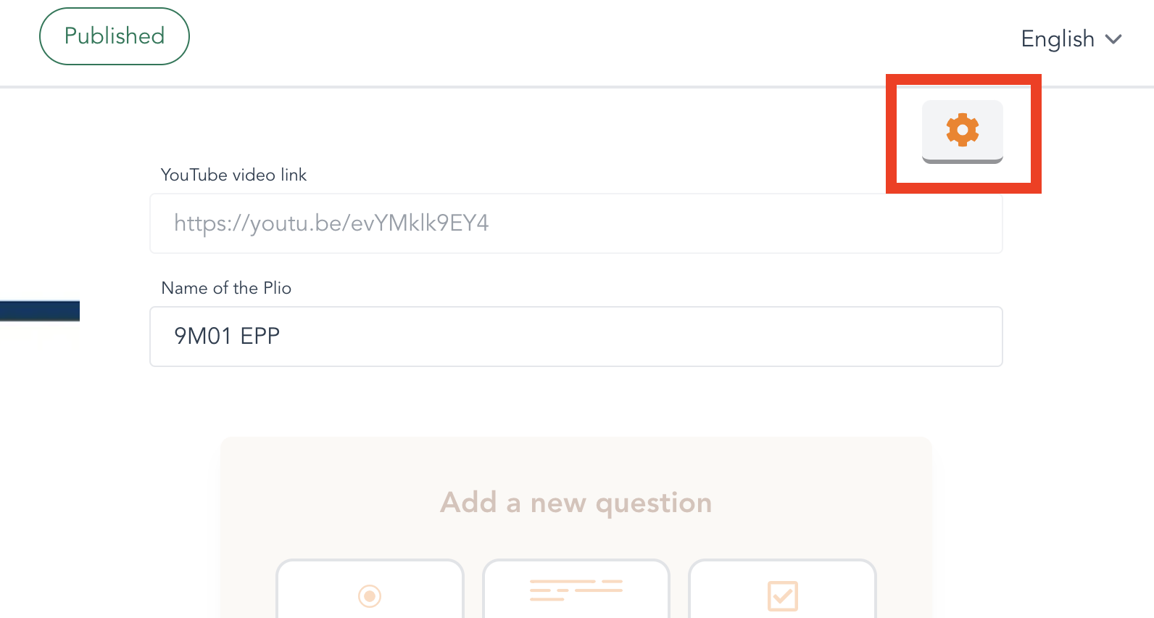The width and height of the screenshot is (1154, 618).
Task: Click the dark blue bar at the left edge
Action: [x=40, y=310]
